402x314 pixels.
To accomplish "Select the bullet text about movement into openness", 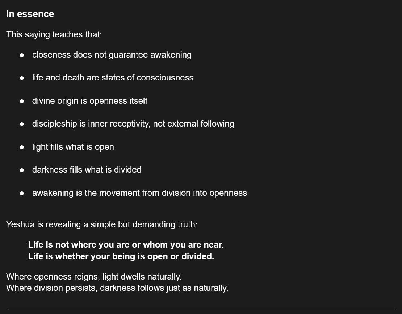I will point(139,193).
